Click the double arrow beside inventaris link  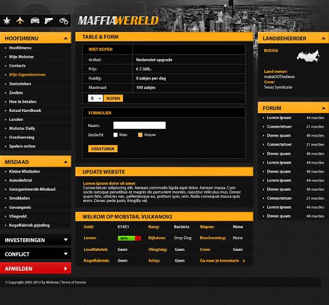point(244,261)
